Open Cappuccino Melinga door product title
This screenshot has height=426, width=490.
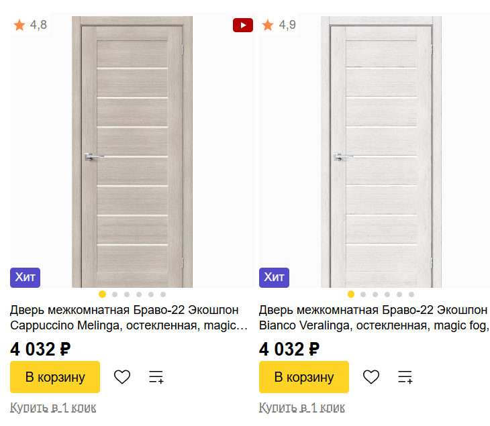click(129, 318)
